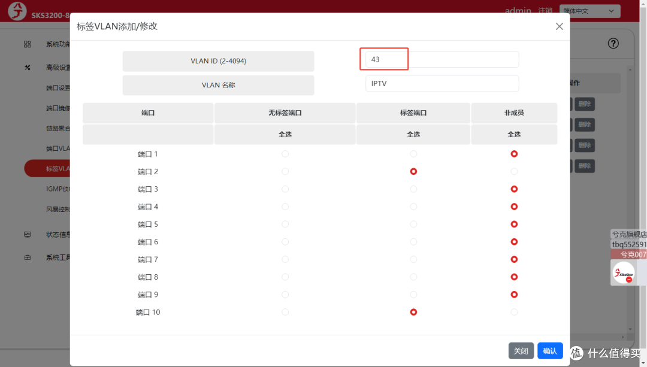The image size is (647, 367).
Task: Set port 1 as tagged port
Action: [x=413, y=154]
